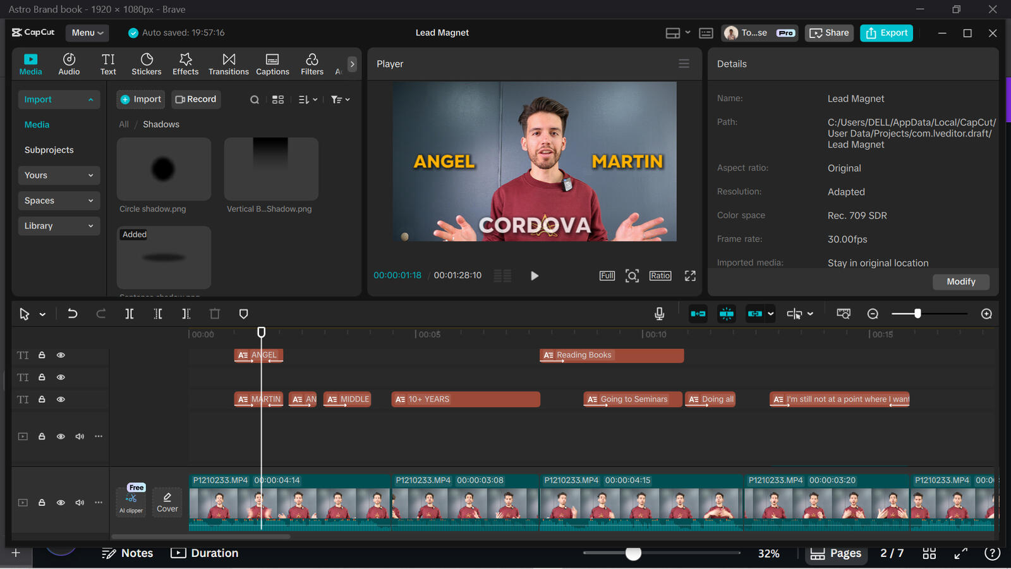This screenshot has width=1011, height=569.
Task: Click the microphone voiceover icon
Action: click(659, 314)
